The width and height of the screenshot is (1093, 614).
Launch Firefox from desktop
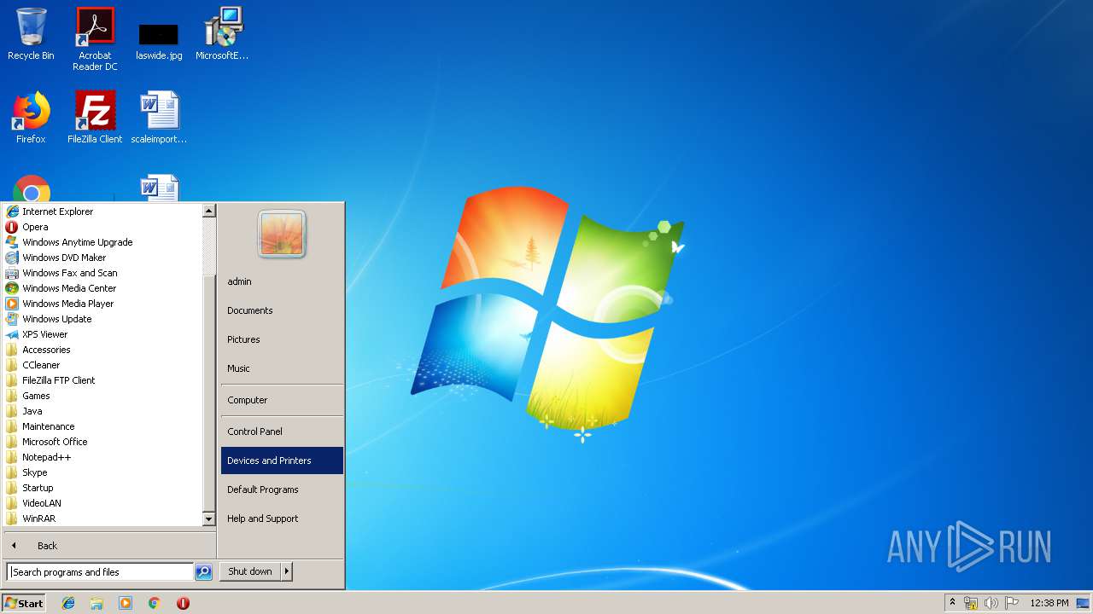(31, 118)
